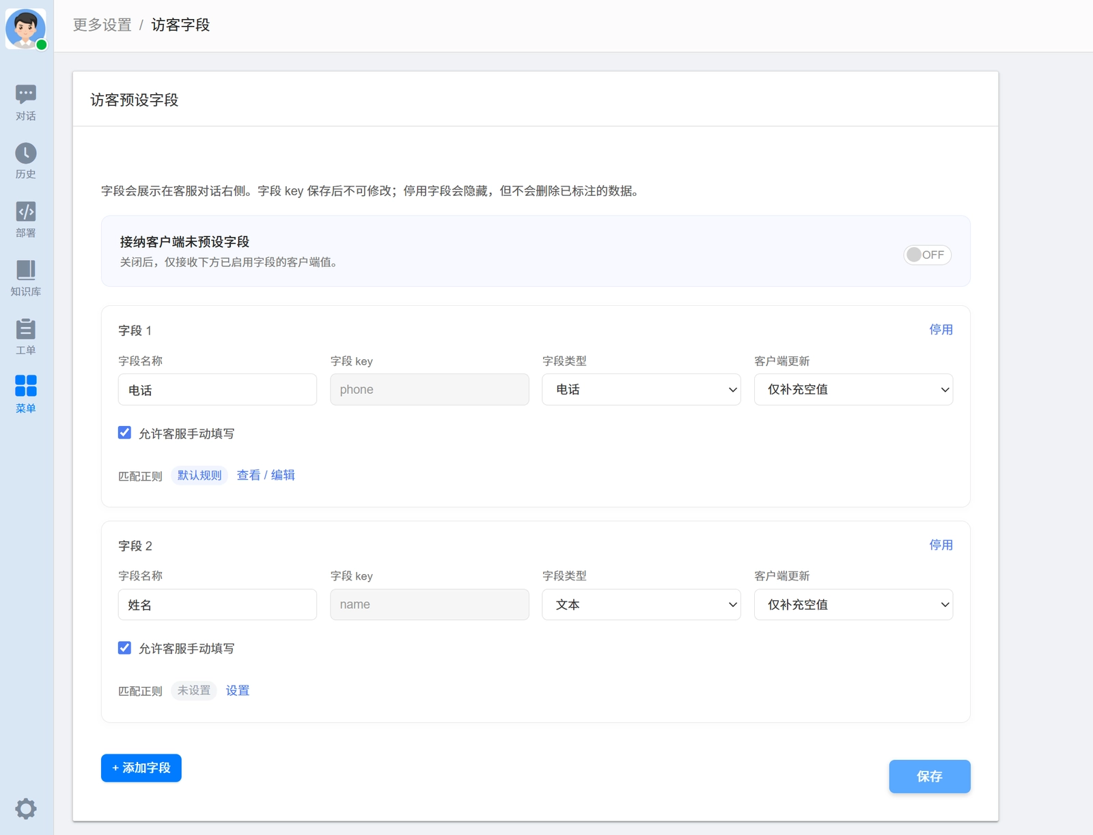The image size is (1093, 835).
Task: Click the disabled phone key field
Action: coord(430,389)
